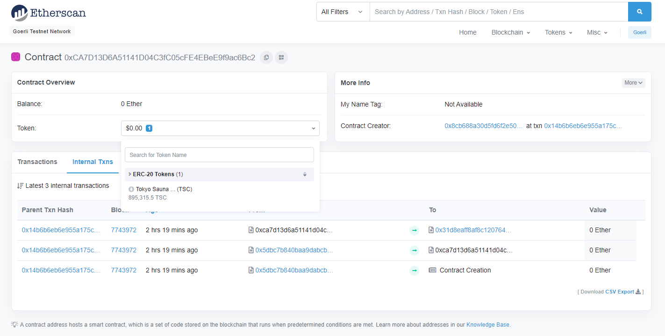The height and width of the screenshot is (336, 665).
Task: Expand the Tokens menu
Action: tap(558, 32)
